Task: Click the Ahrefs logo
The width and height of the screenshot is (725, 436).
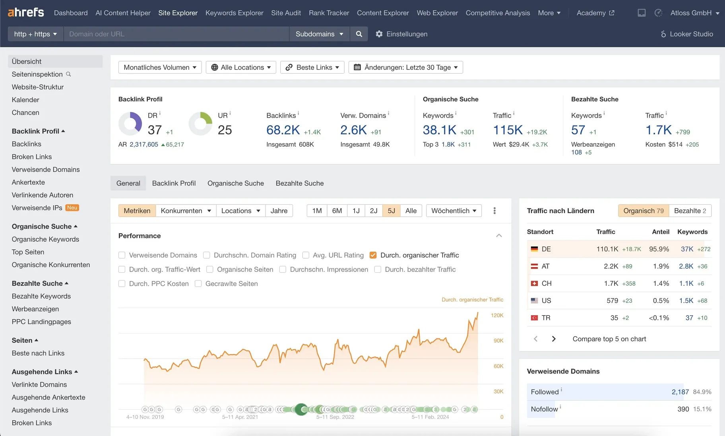Action: [26, 13]
